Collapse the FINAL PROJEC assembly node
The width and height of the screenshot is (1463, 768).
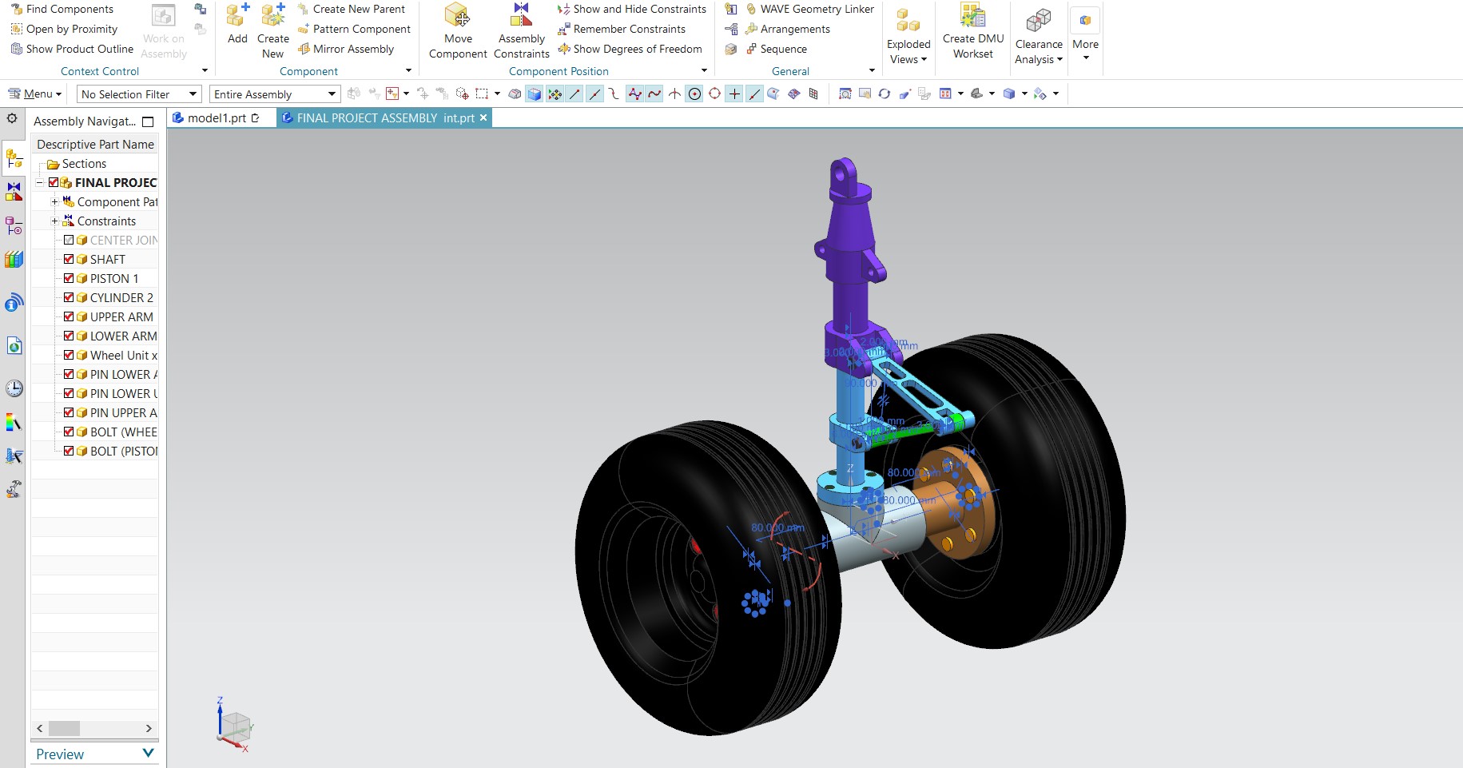click(x=38, y=182)
